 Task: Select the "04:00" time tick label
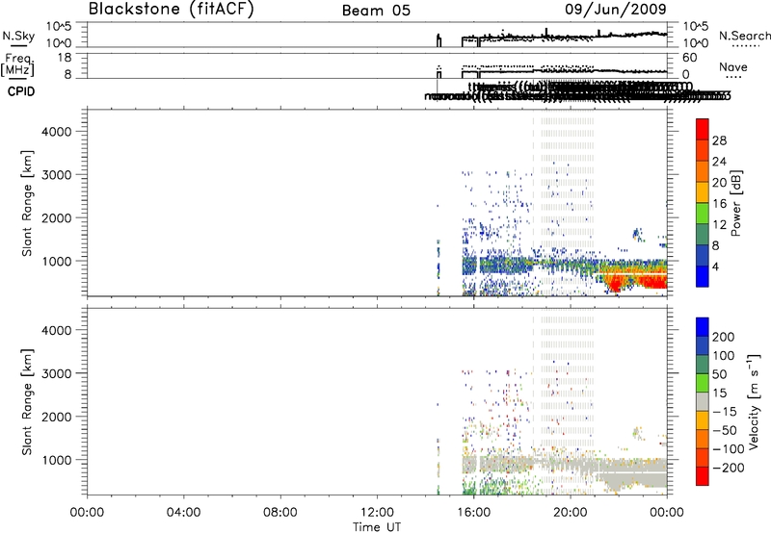[x=183, y=513]
